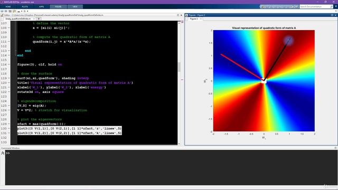Expand the ribbon options arrow beside search
338x190 pixels.
[x=336, y=7]
